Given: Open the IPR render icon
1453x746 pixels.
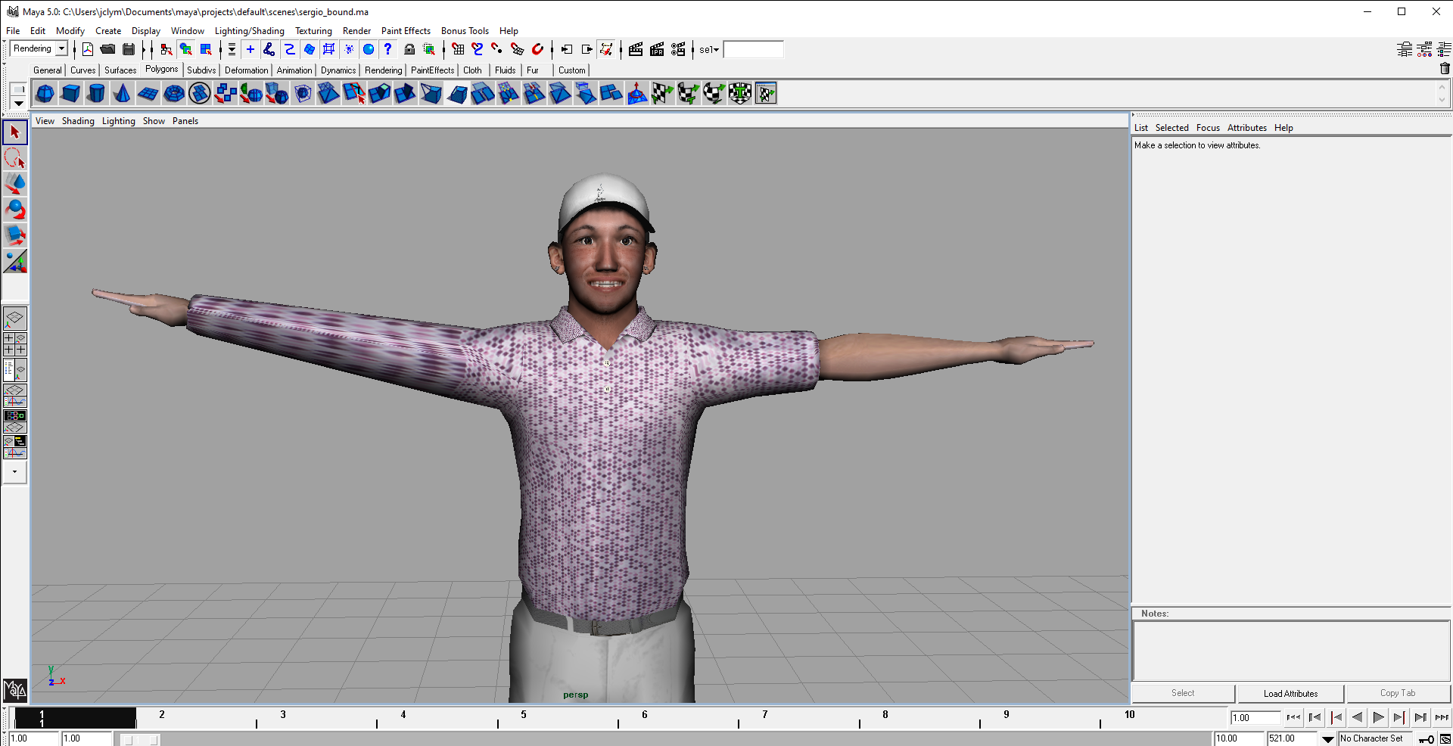Looking at the screenshot, I should click(x=657, y=49).
